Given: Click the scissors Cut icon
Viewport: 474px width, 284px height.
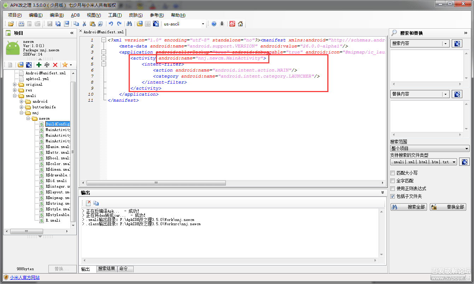Looking at the screenshot, I should [84, 24].
